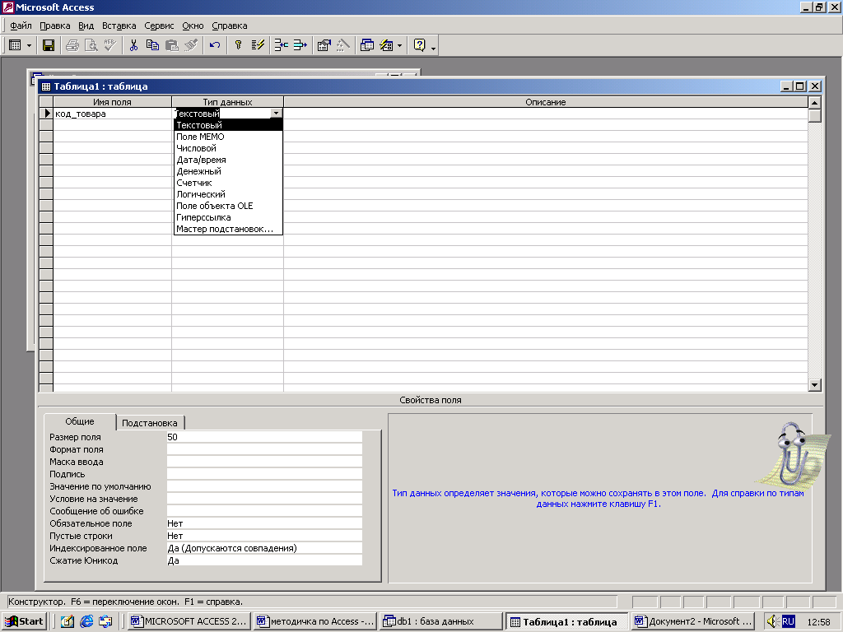The width and height of the screenshot is (843, 632).
Task: Open Indexes with the lightning list icon
Action: click(258, 46)
